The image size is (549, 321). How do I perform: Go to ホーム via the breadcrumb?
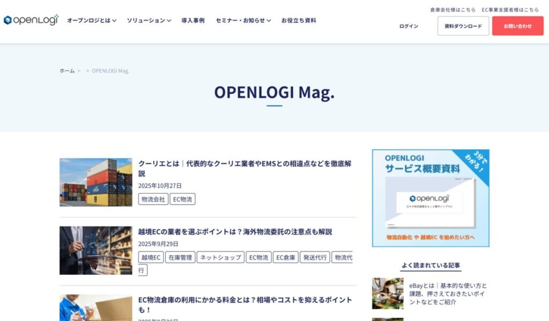pos(66,70)
